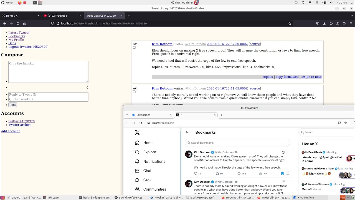
Task: Switch to X tab in Chromium
Action: point(196,115)
